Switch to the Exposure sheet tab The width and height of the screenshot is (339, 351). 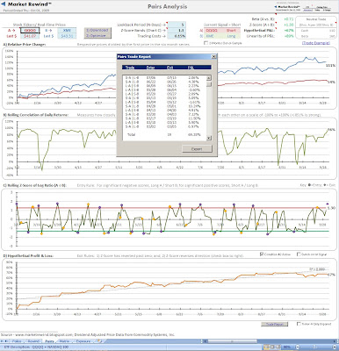tap(83, 341)
